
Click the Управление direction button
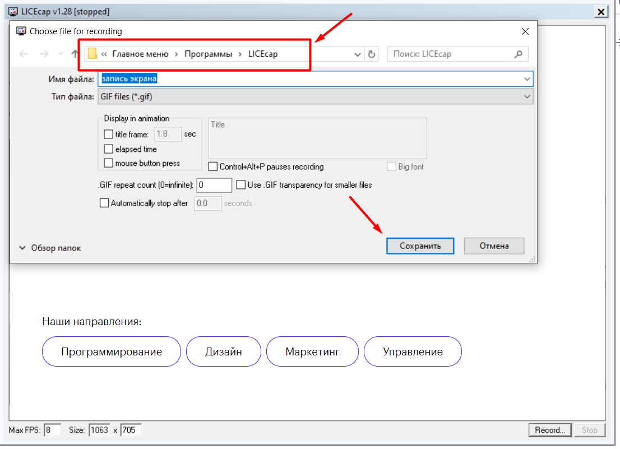[413, 351]
